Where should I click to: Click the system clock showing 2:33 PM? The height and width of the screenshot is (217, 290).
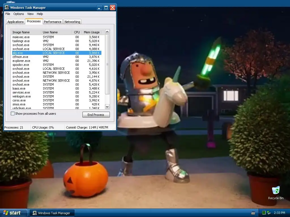coord(279,213)
